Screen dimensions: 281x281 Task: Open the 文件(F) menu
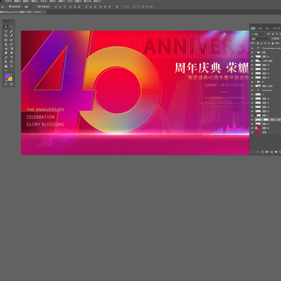point(8,1)
